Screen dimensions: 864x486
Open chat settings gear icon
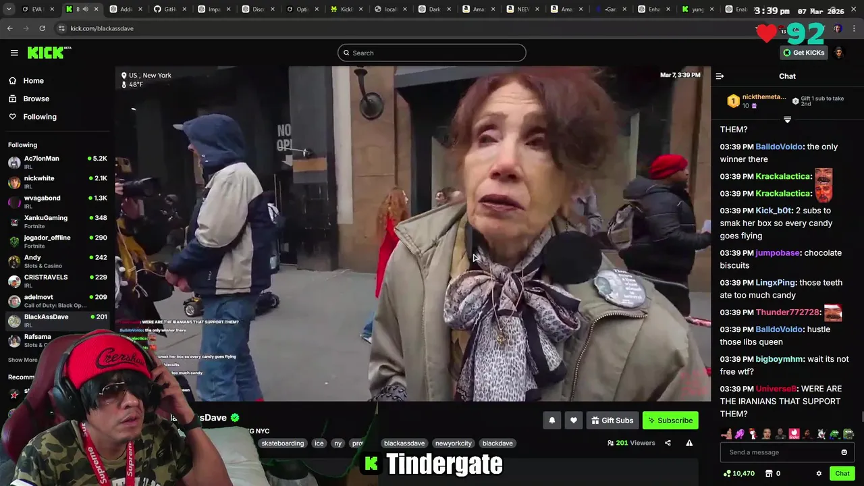pos(819,473)
